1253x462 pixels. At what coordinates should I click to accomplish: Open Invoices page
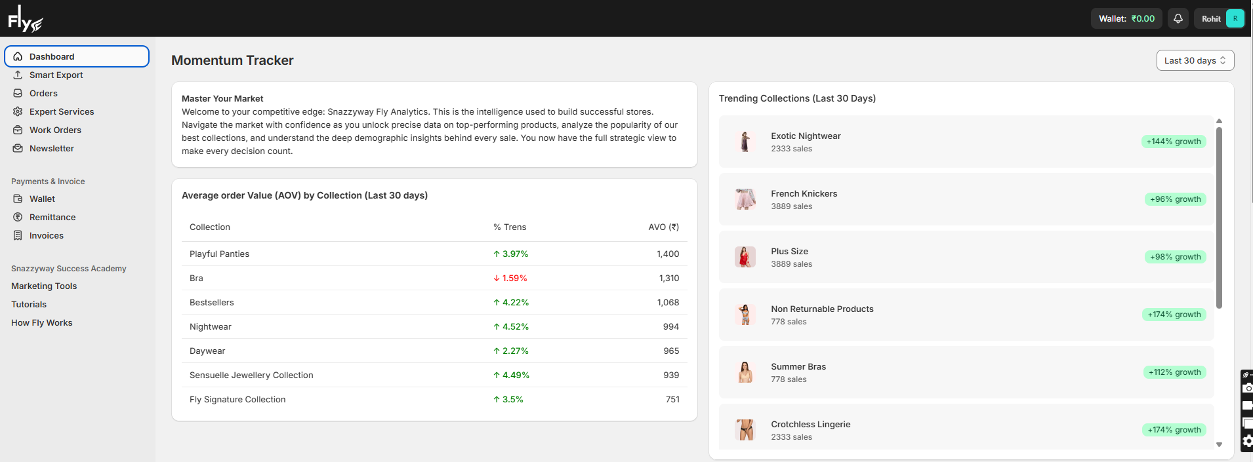tap(46, 235)
